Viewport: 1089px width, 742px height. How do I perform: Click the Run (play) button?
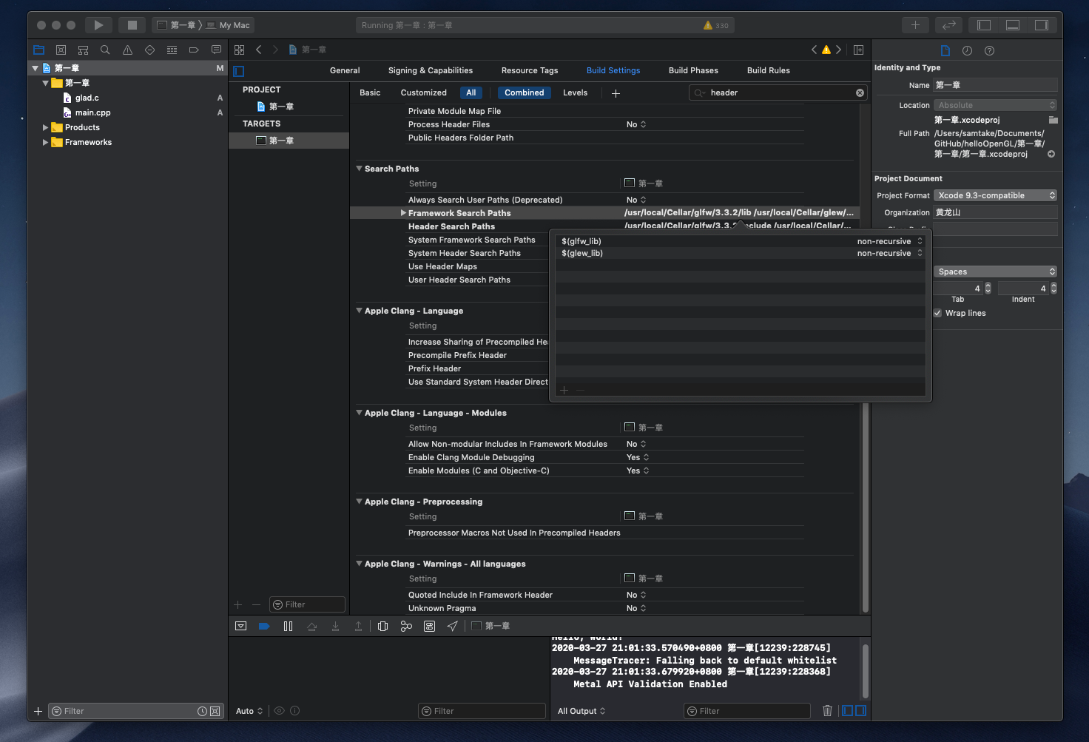pyautogui.click(x=98, y=25)
